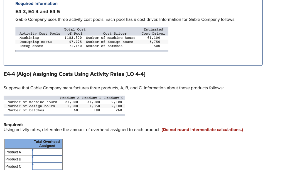
Task: Click the Total Overhead Assigned column header
Action: pos(47,144)
